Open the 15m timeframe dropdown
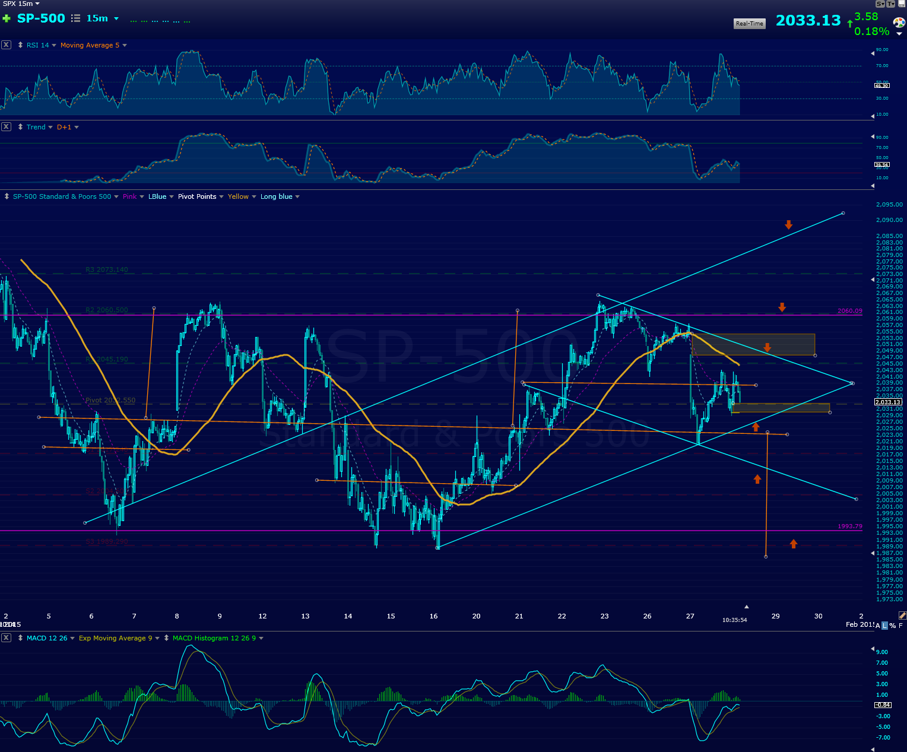Screen dimensions: 907x752 click(x=116, y=18)
